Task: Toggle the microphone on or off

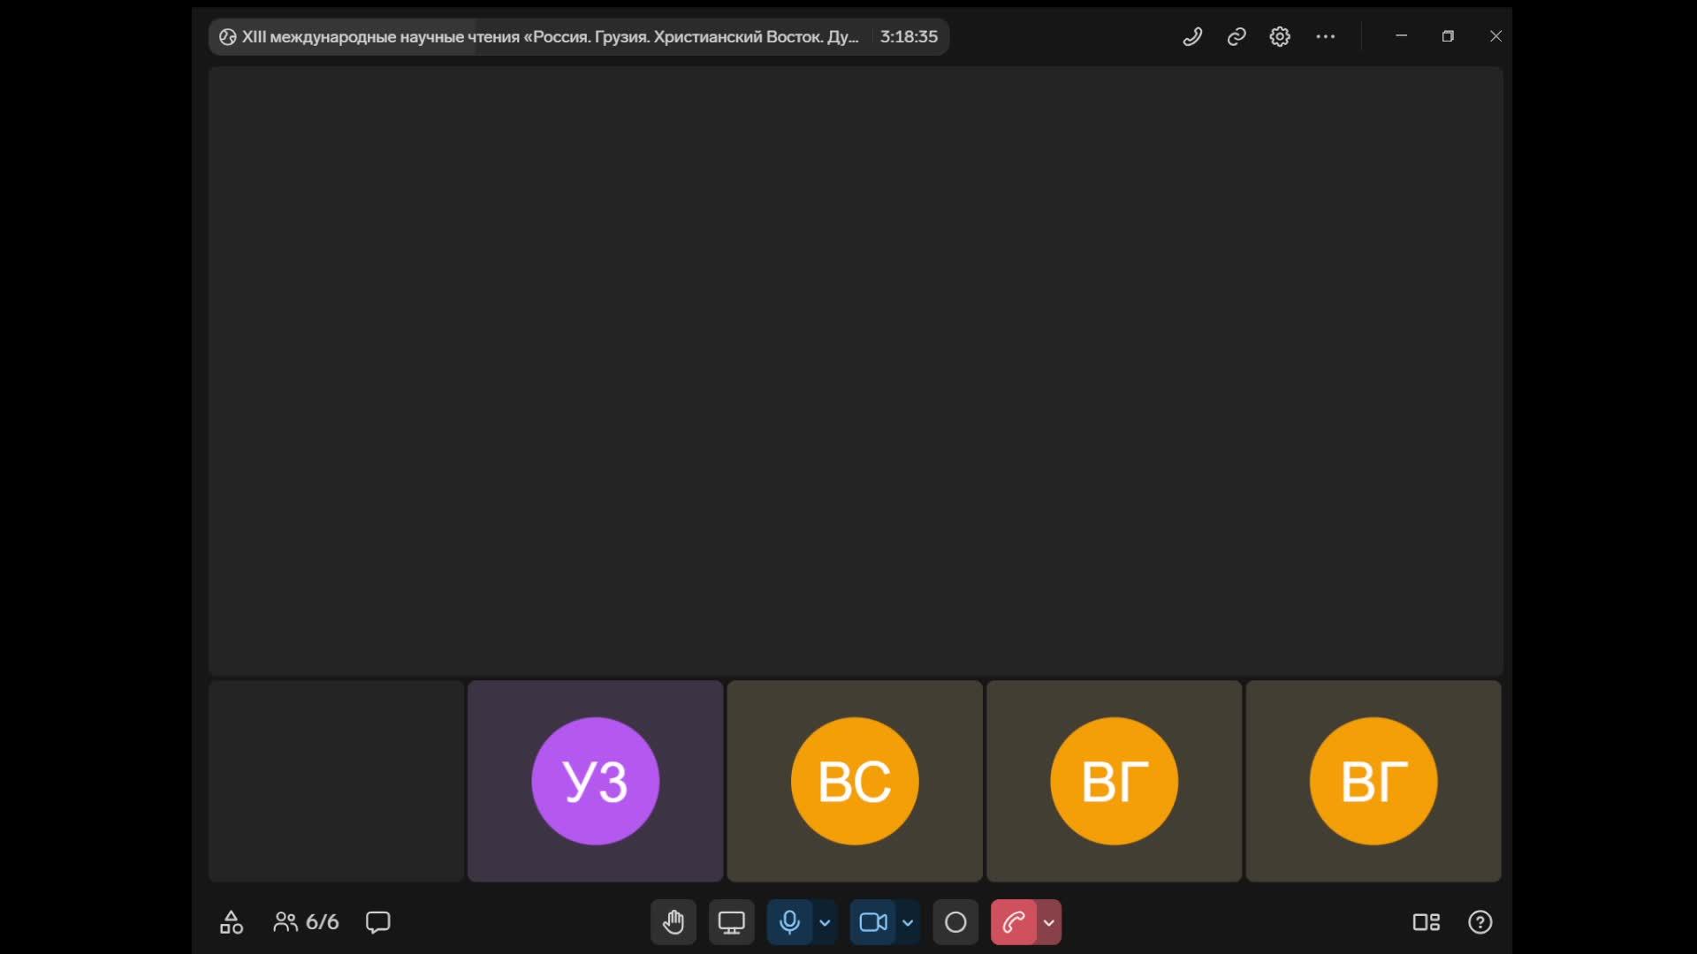Action: click(789, 922)
